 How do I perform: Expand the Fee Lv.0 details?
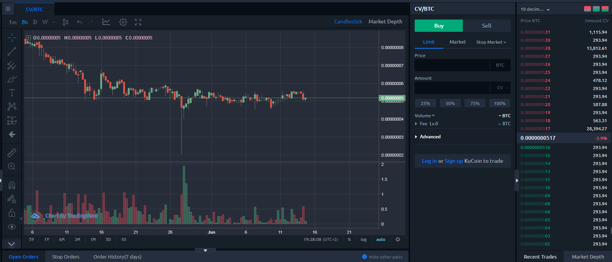click(x=426, y=124)
